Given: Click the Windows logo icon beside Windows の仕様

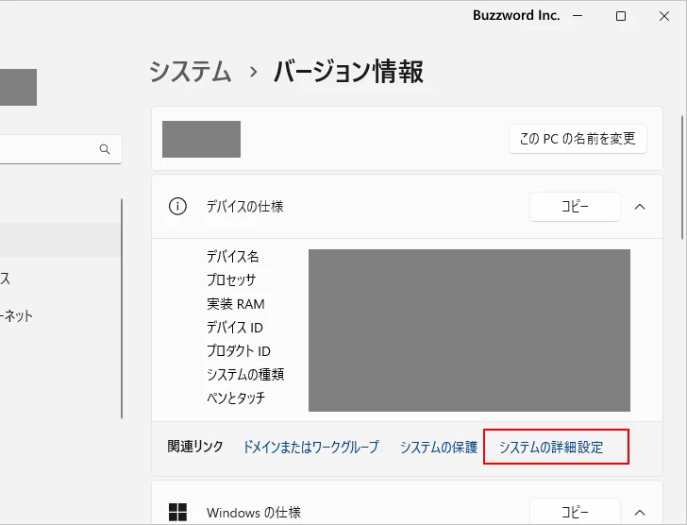Looking at the screenshot, I should click(x=177, y=512).
